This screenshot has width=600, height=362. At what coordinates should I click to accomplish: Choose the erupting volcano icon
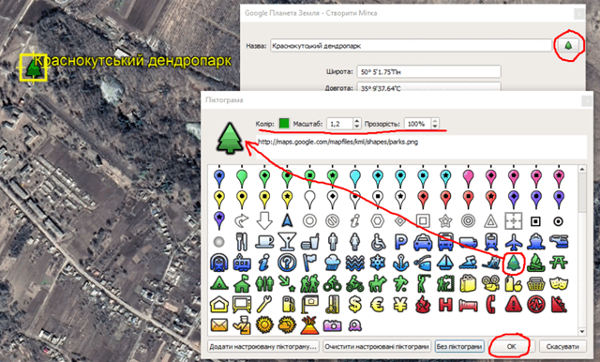click(309, 325)
